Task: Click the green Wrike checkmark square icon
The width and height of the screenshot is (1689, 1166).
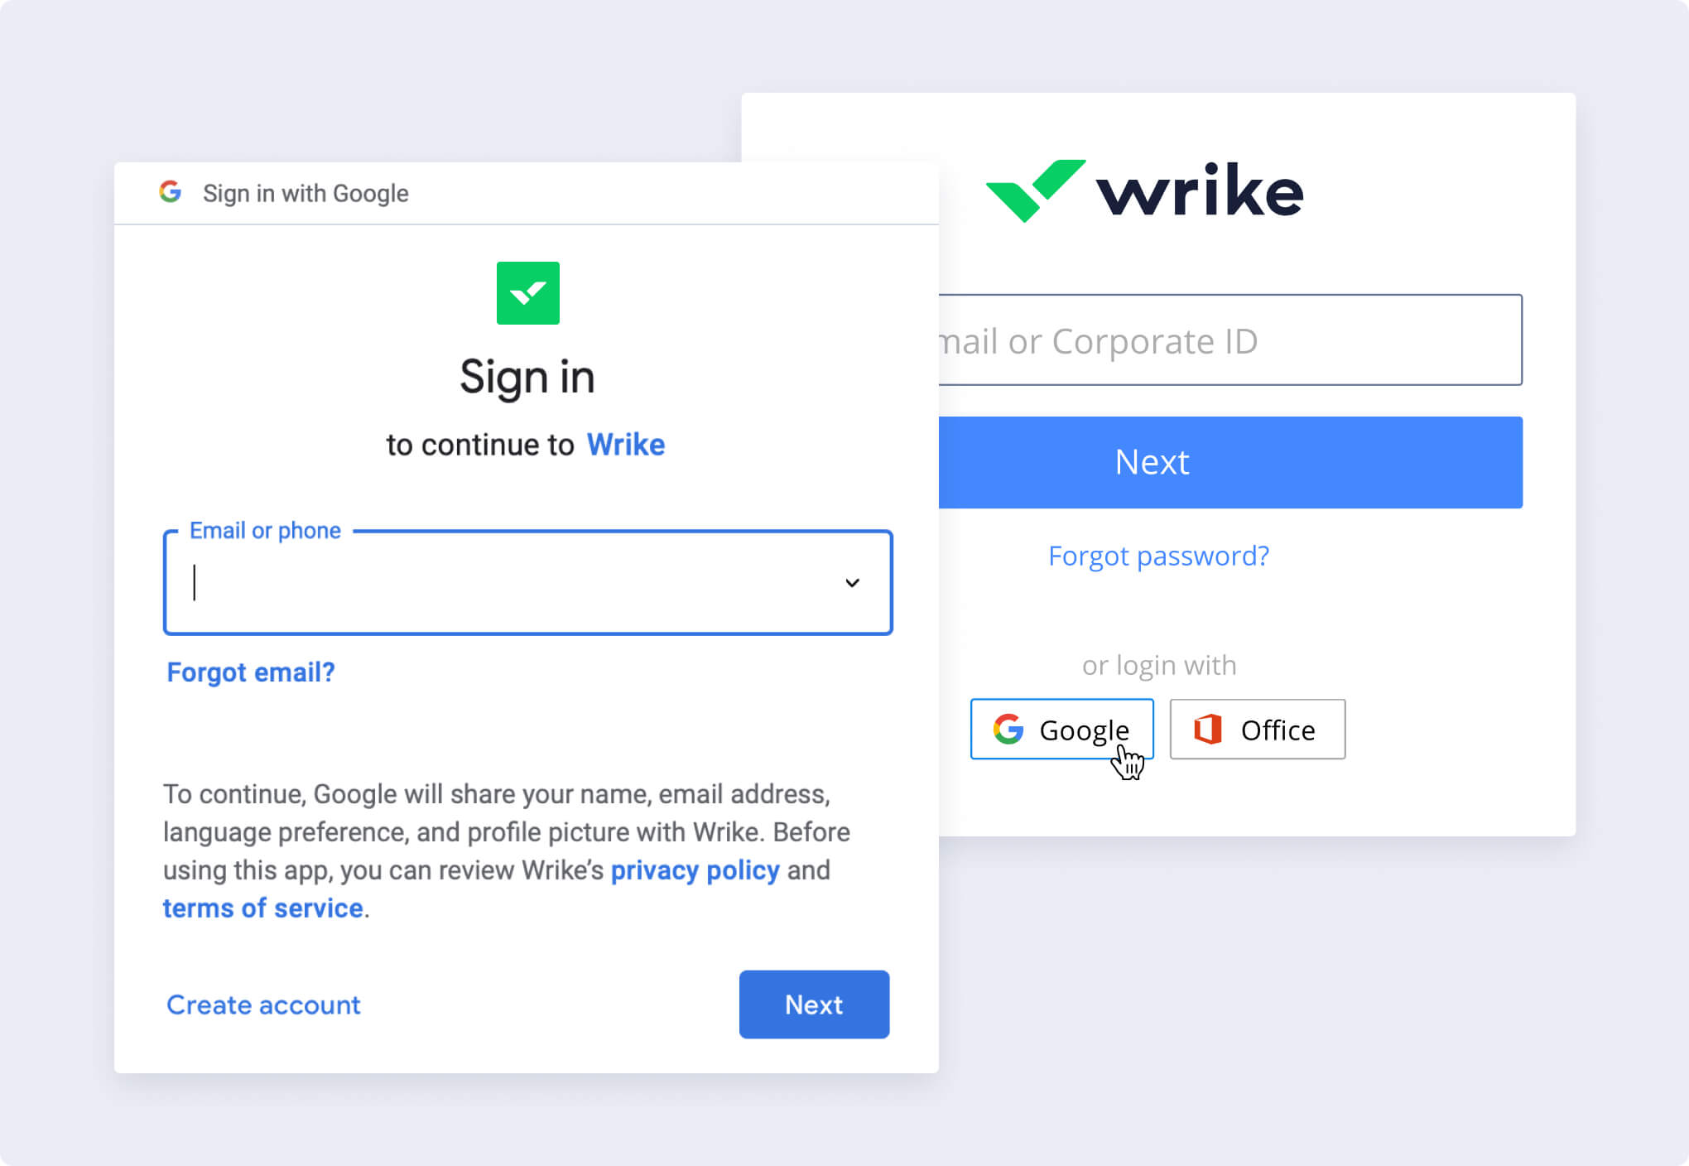Action: coord(527,293)
